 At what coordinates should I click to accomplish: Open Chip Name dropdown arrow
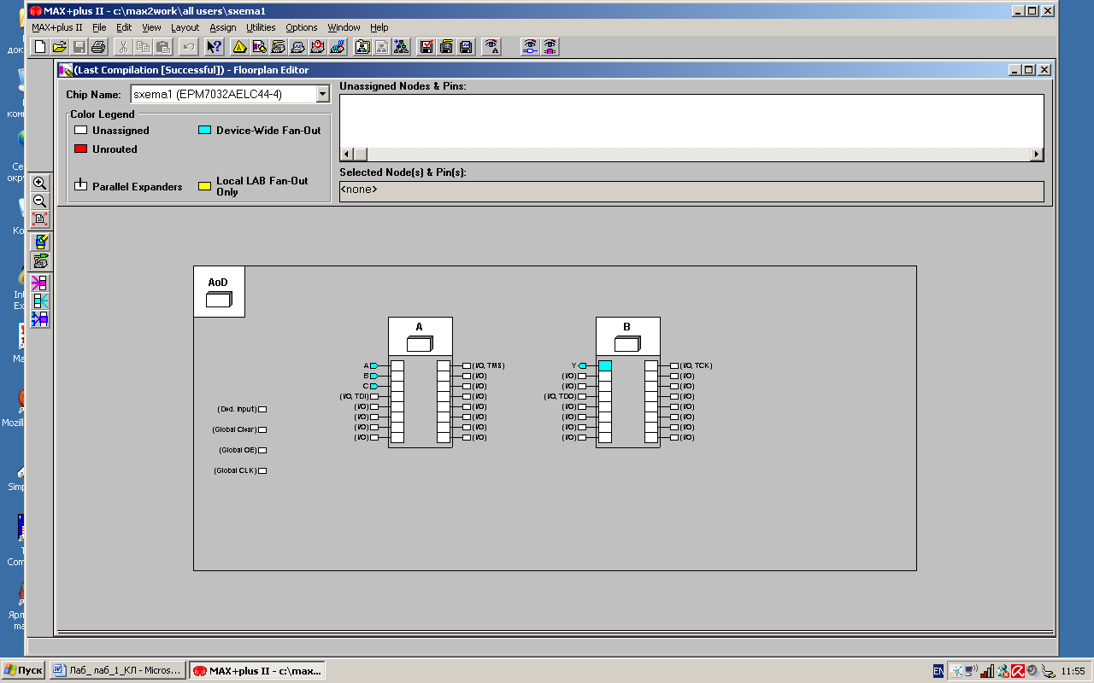(x=322, y=94)
